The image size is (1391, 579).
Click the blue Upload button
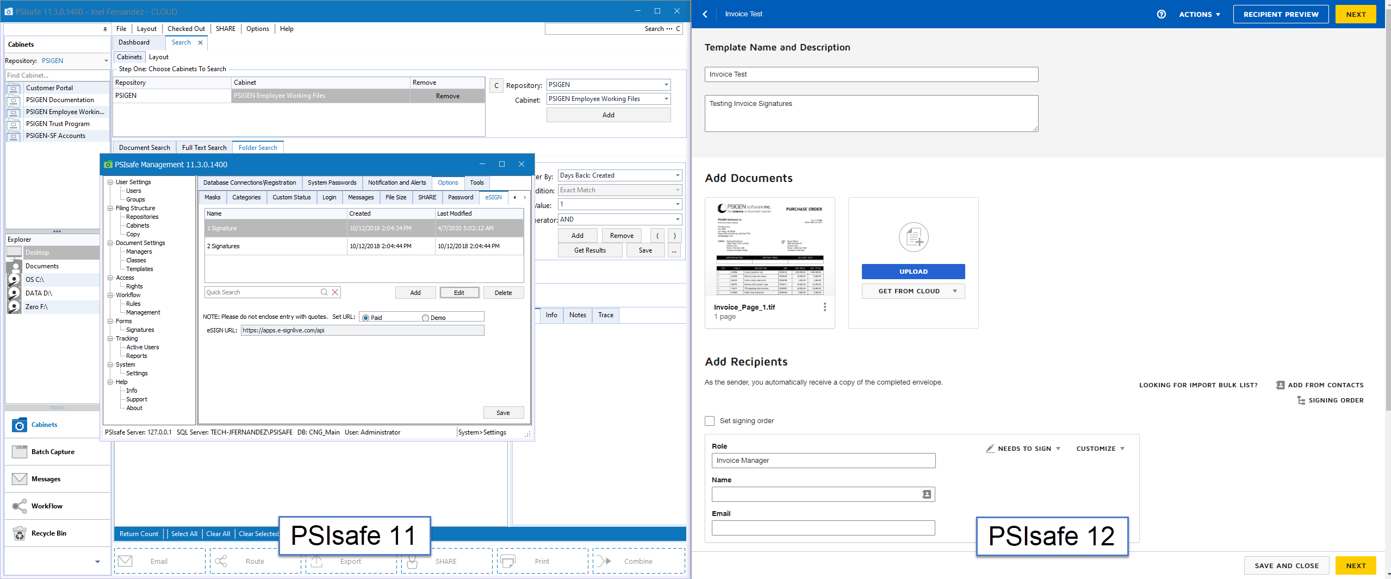pos(913,272)
